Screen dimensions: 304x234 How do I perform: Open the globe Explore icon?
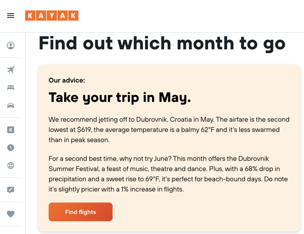click(11, 165)
